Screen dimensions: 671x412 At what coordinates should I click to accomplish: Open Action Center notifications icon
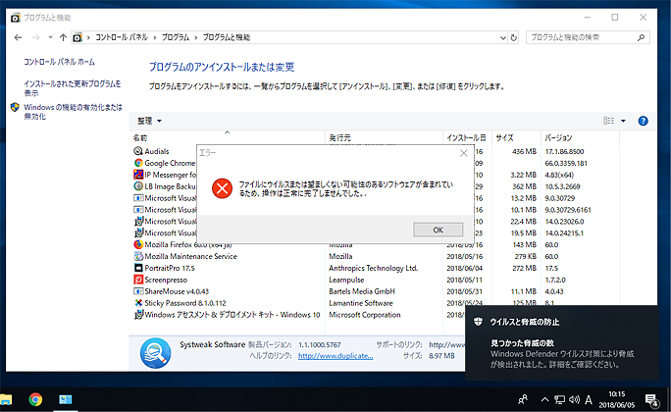(x=652, y=400)
